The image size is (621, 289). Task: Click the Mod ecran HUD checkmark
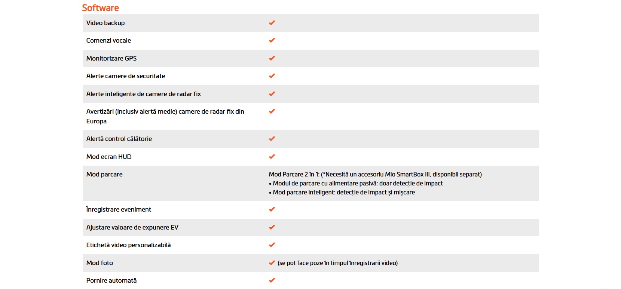coord(272,157)
